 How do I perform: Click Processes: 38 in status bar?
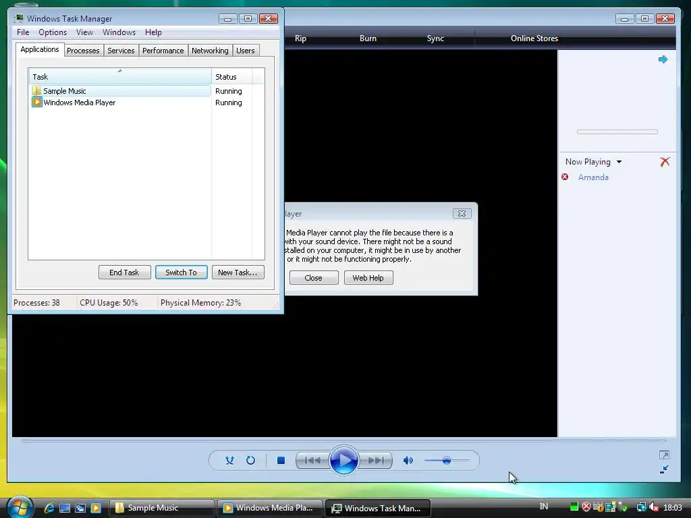tap(36, 303)
